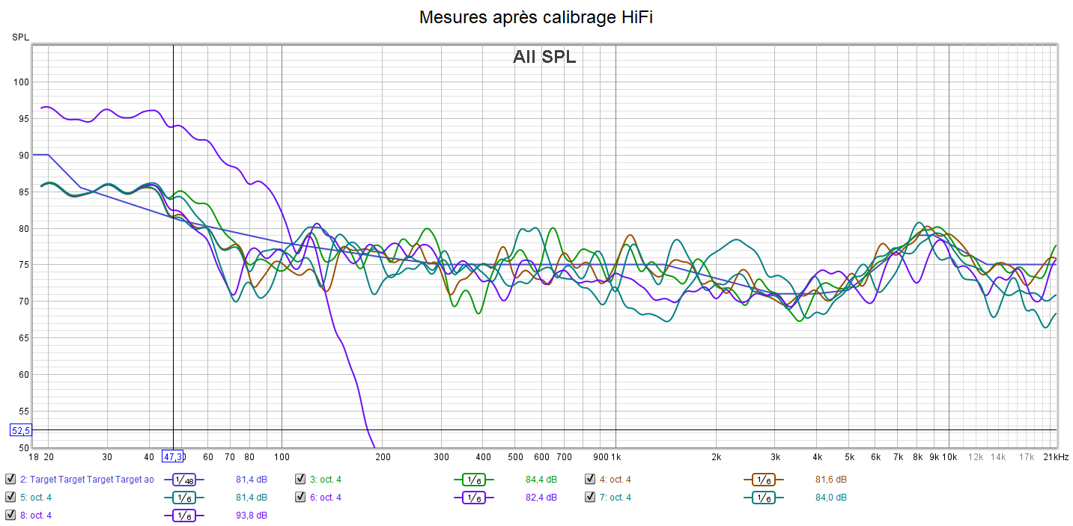Click the 47,3 frequency cursor value box
Viewport: 1073px width, 526px height.
click(173, 456)
